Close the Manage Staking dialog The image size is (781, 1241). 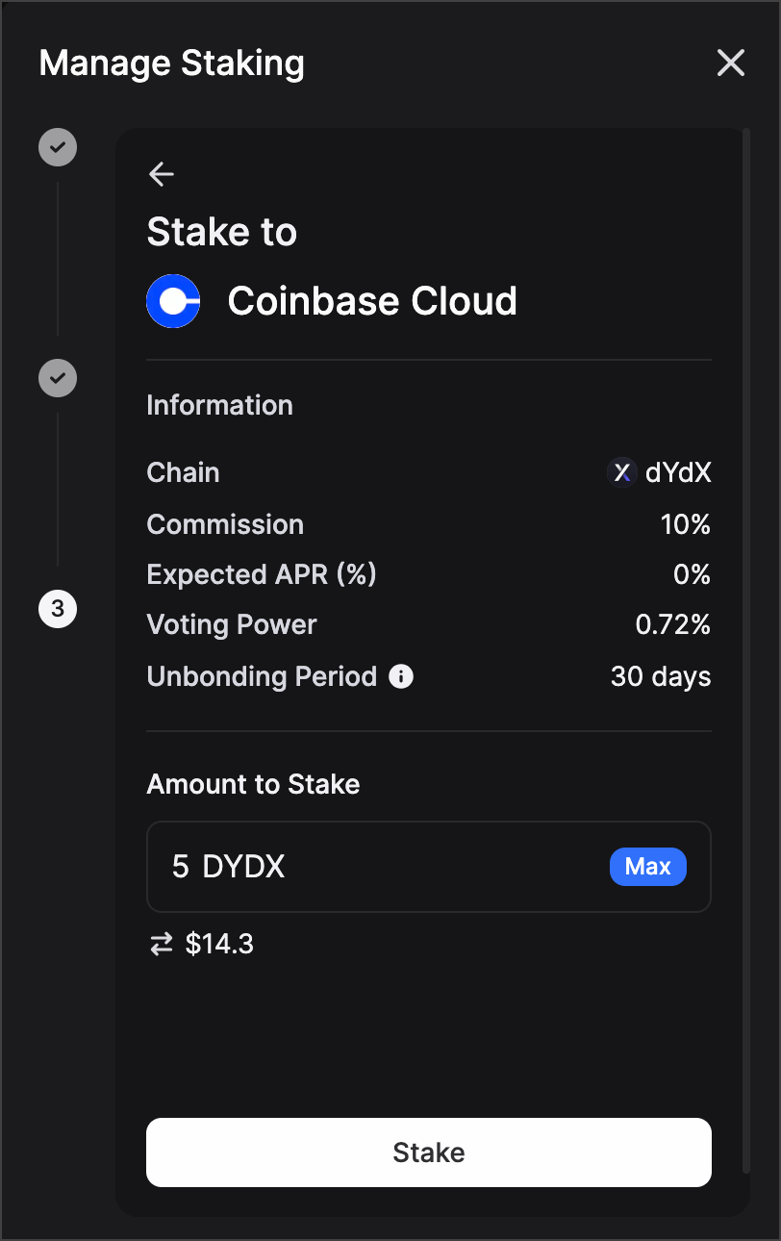tap(731, 63)
